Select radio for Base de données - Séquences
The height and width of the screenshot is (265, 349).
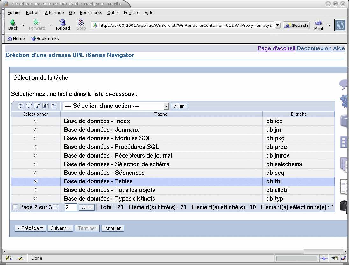click(36, 173)
